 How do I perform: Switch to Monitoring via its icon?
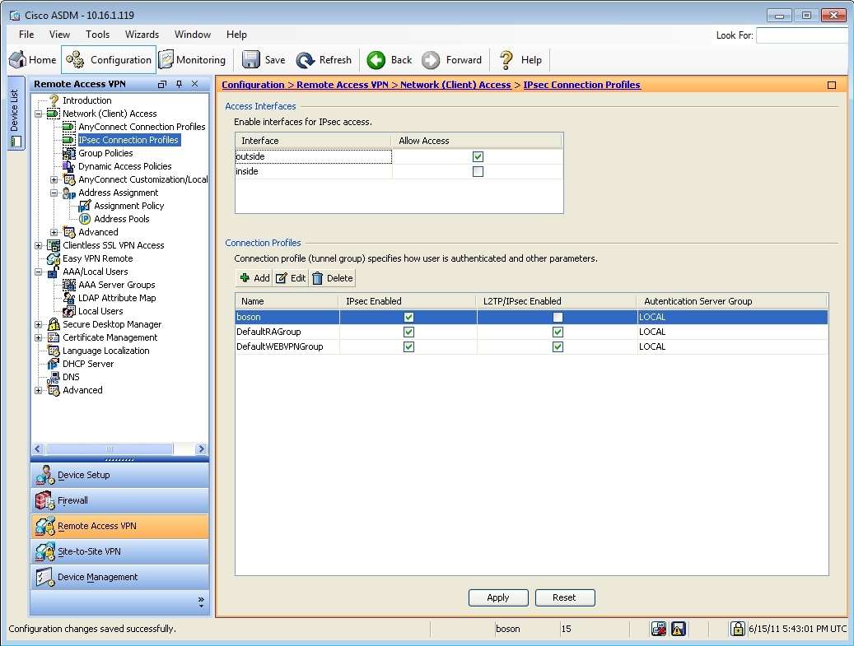[x=166, y=60]
